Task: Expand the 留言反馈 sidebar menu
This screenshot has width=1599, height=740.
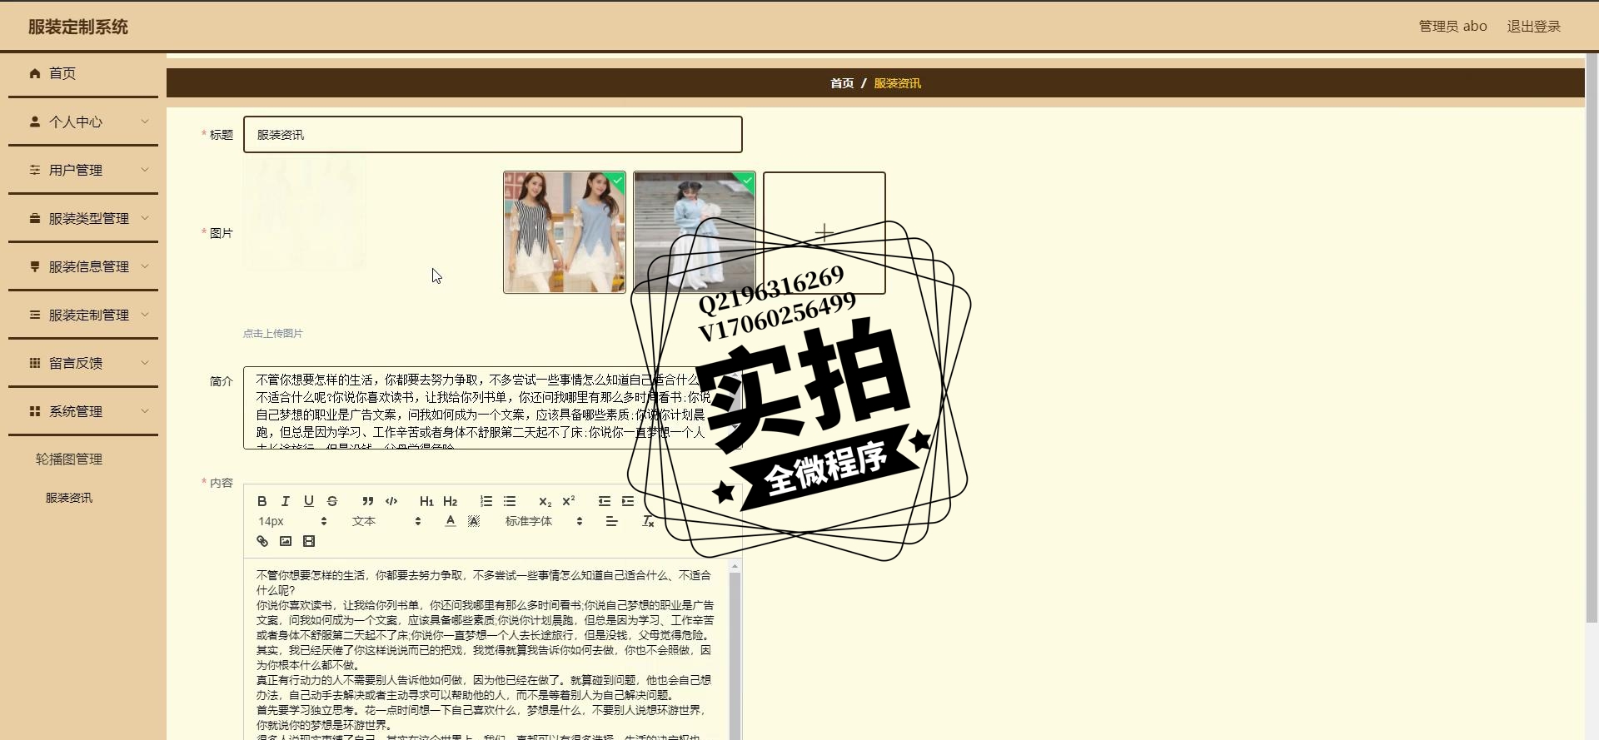Action: click(83, 363)
